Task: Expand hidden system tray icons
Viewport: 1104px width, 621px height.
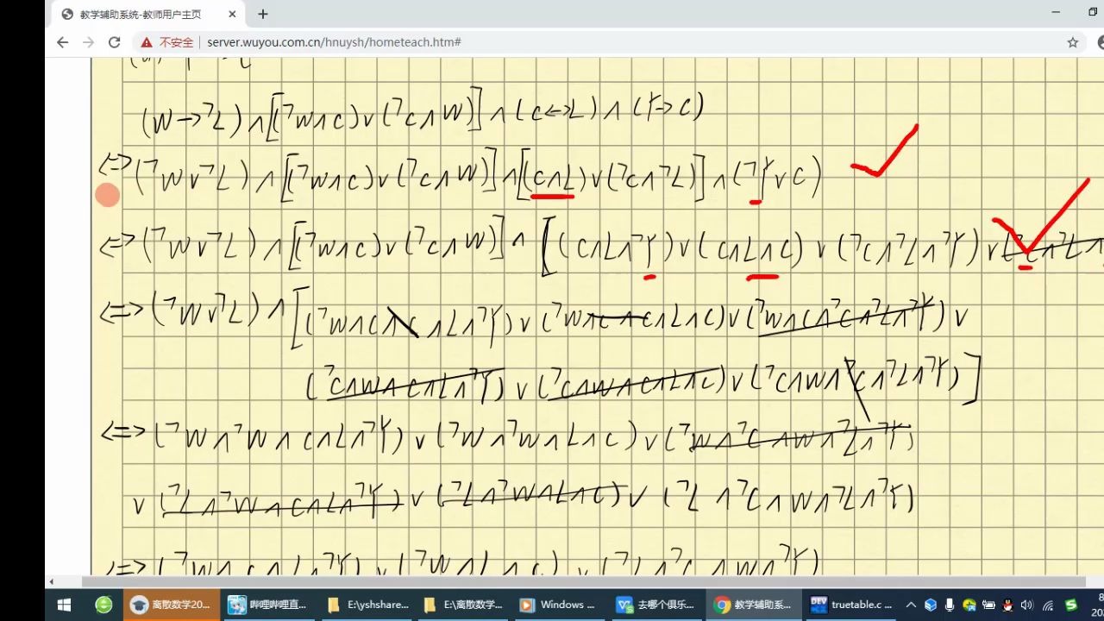Action: 911,605
